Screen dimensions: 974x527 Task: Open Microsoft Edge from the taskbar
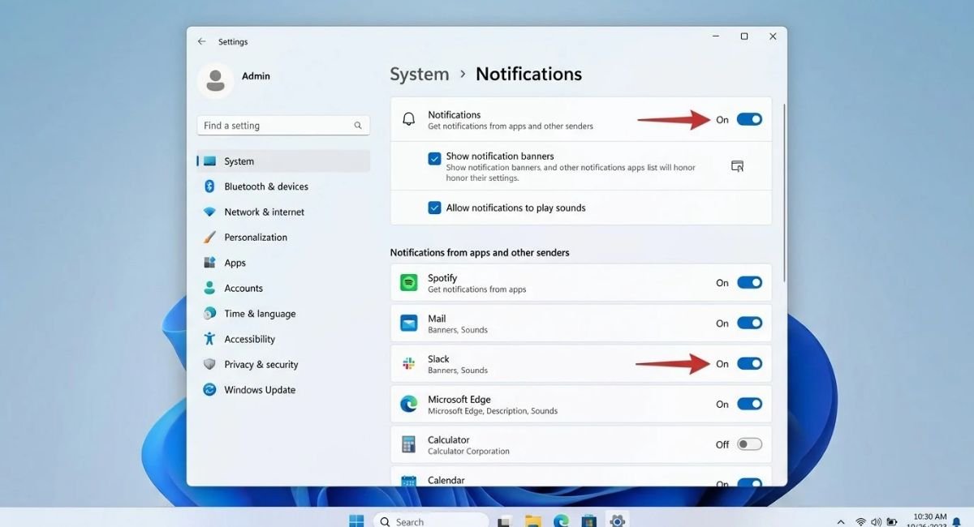(x=561, y=521)
